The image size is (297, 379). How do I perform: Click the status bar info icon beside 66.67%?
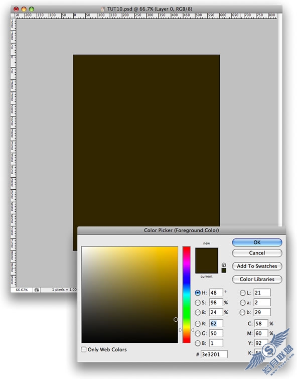[x=37, y=290]
